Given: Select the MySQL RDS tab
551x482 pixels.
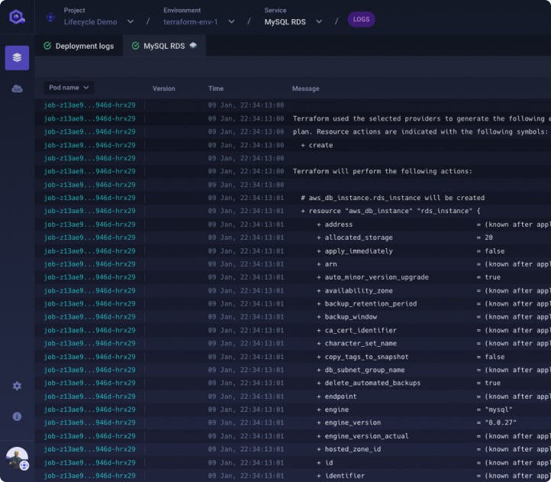Looking at the screenshot, I should tap(163, 46).
